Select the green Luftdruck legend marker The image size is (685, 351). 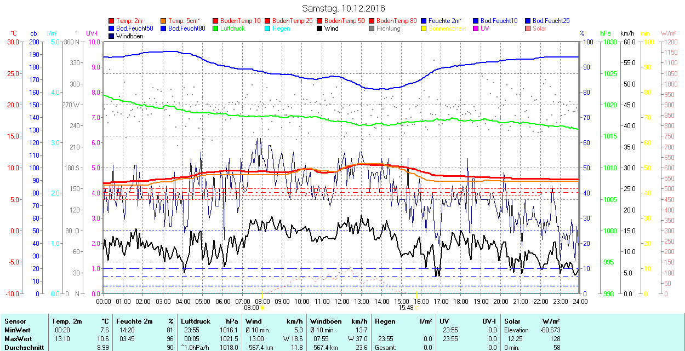pos(216,28)
